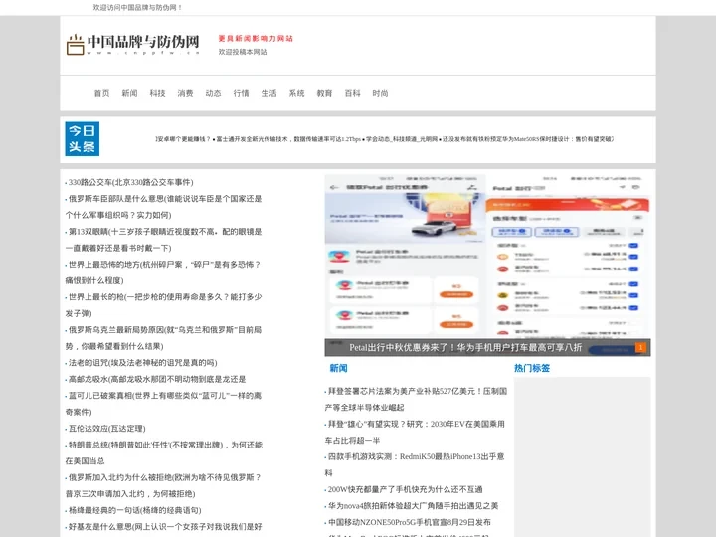Screen dimensions: 716x537
Task: Open news 中国移动NZONE50Pro5G手机官宣8月29日发布
Action: coord(410,523)
